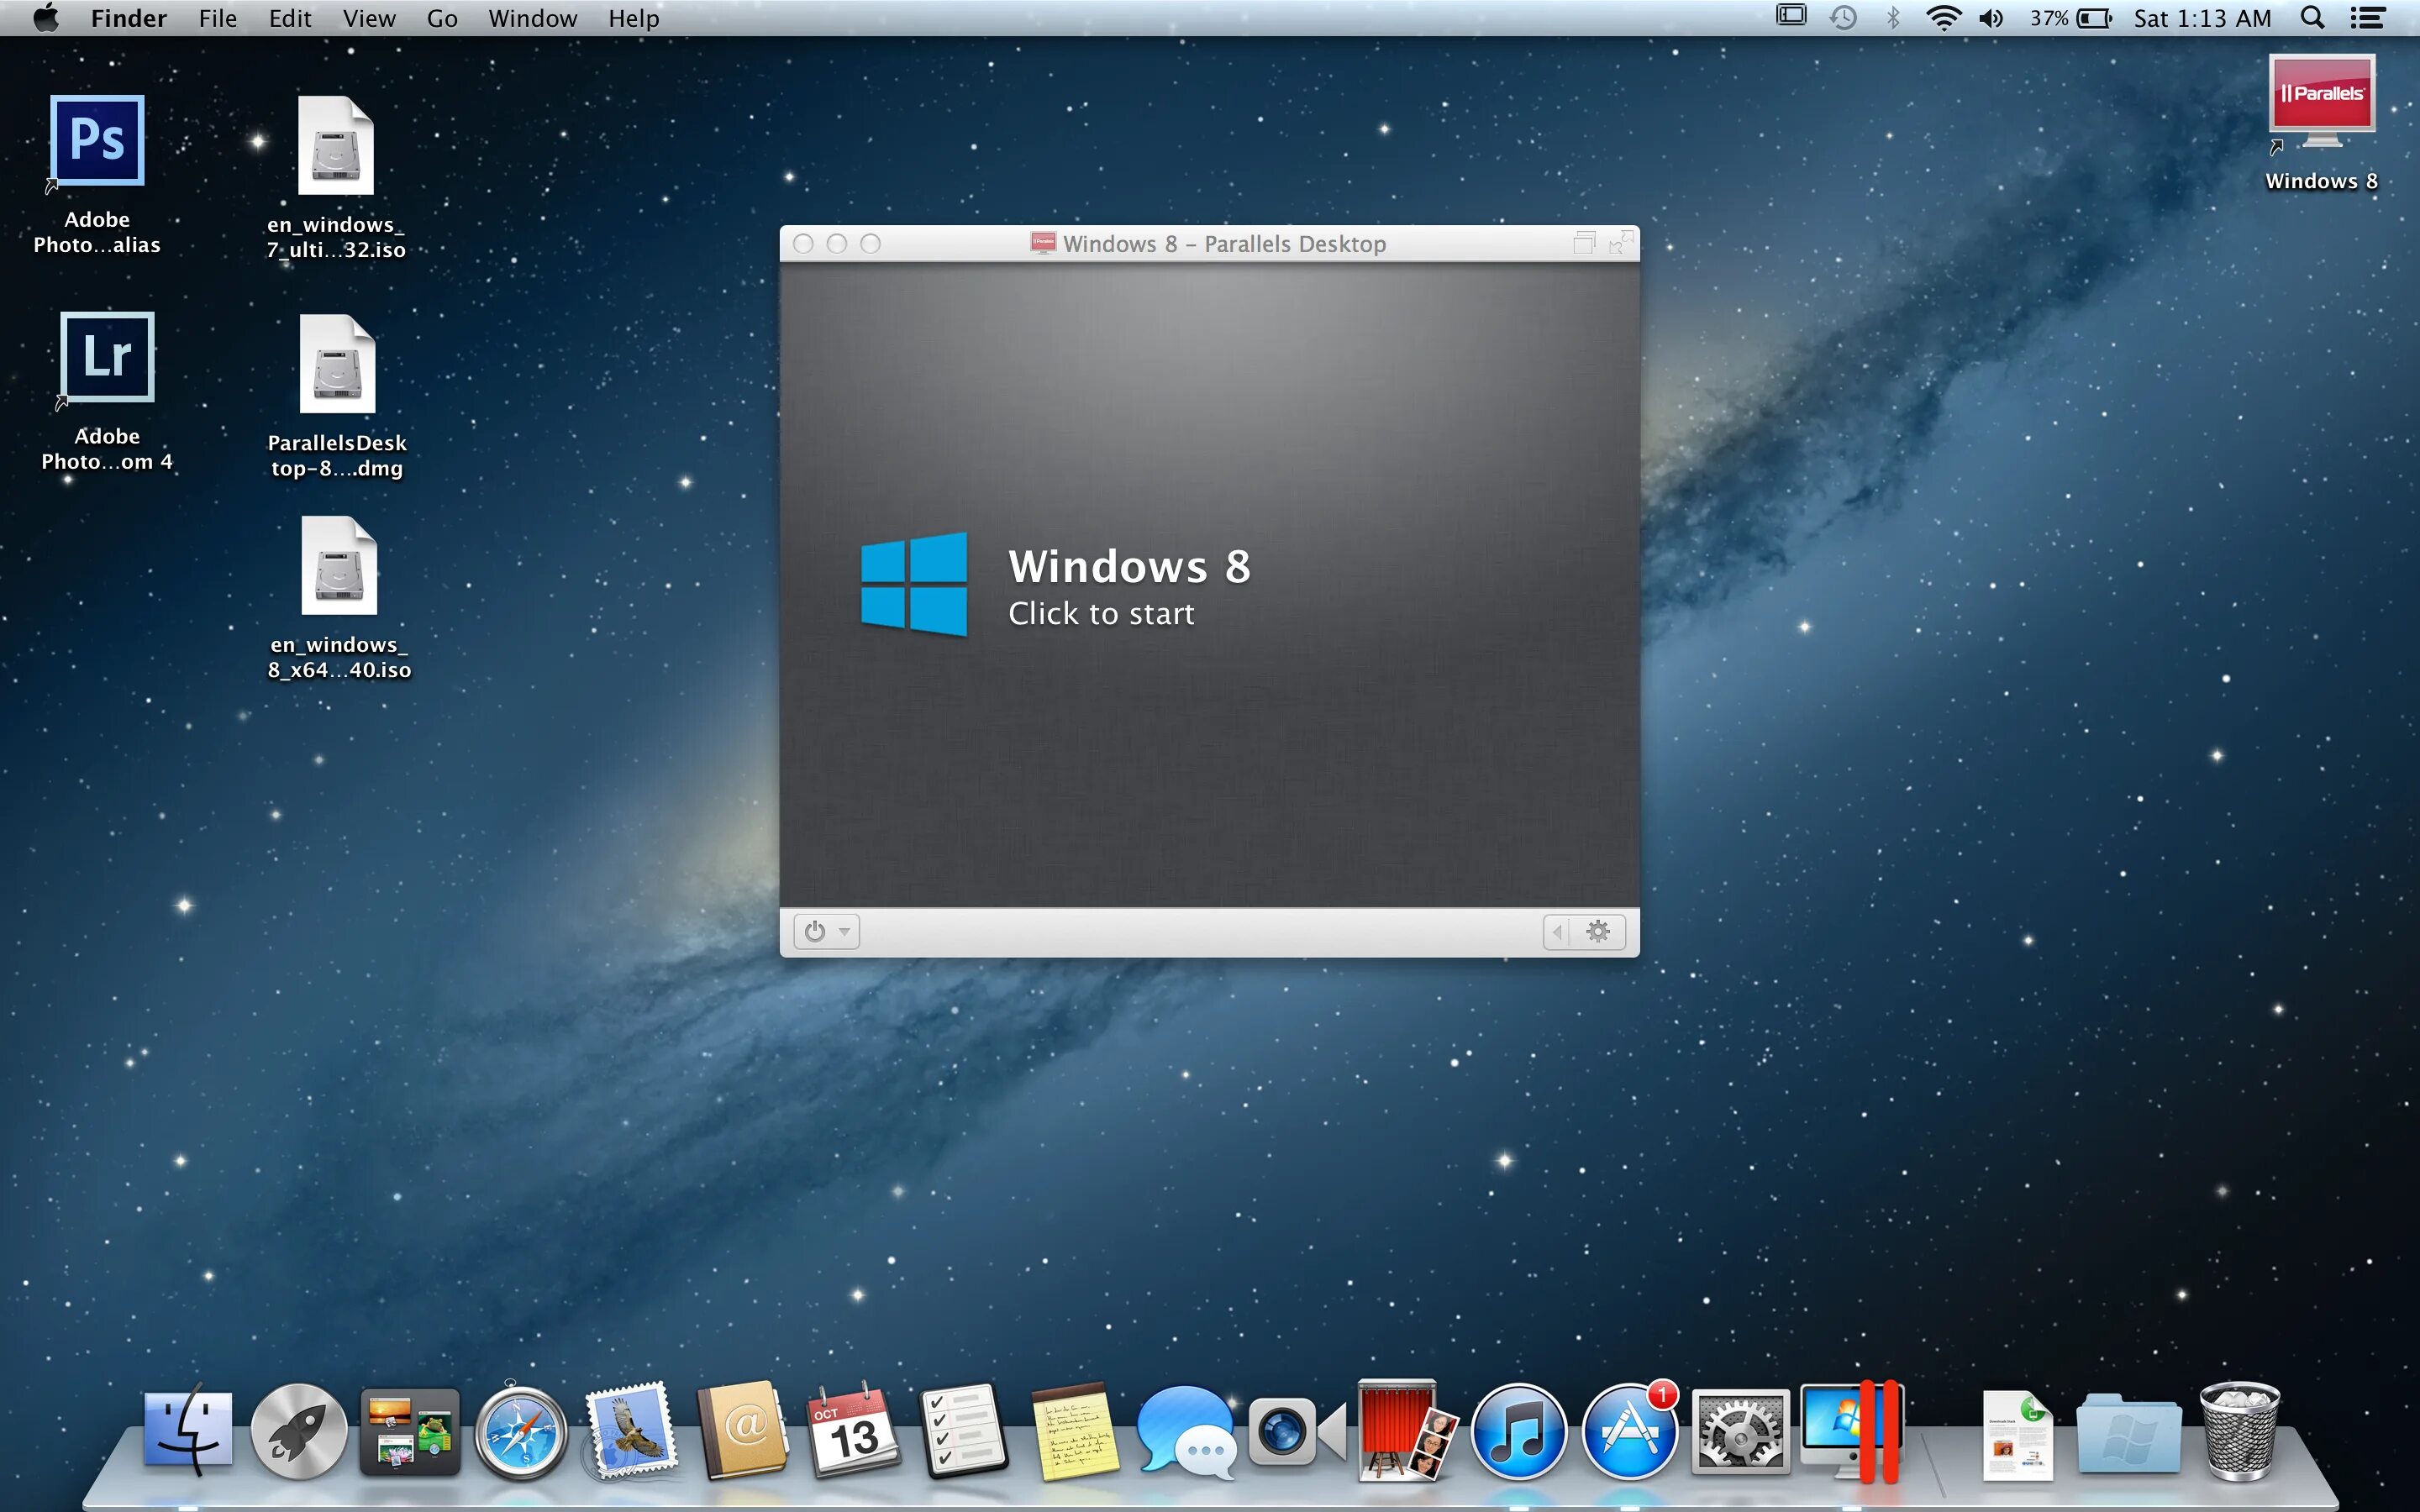Image resolution: width=2420 pixels, height=1512 pixels.
Task: Open the Edit menu
Action: tap(290, 18)
